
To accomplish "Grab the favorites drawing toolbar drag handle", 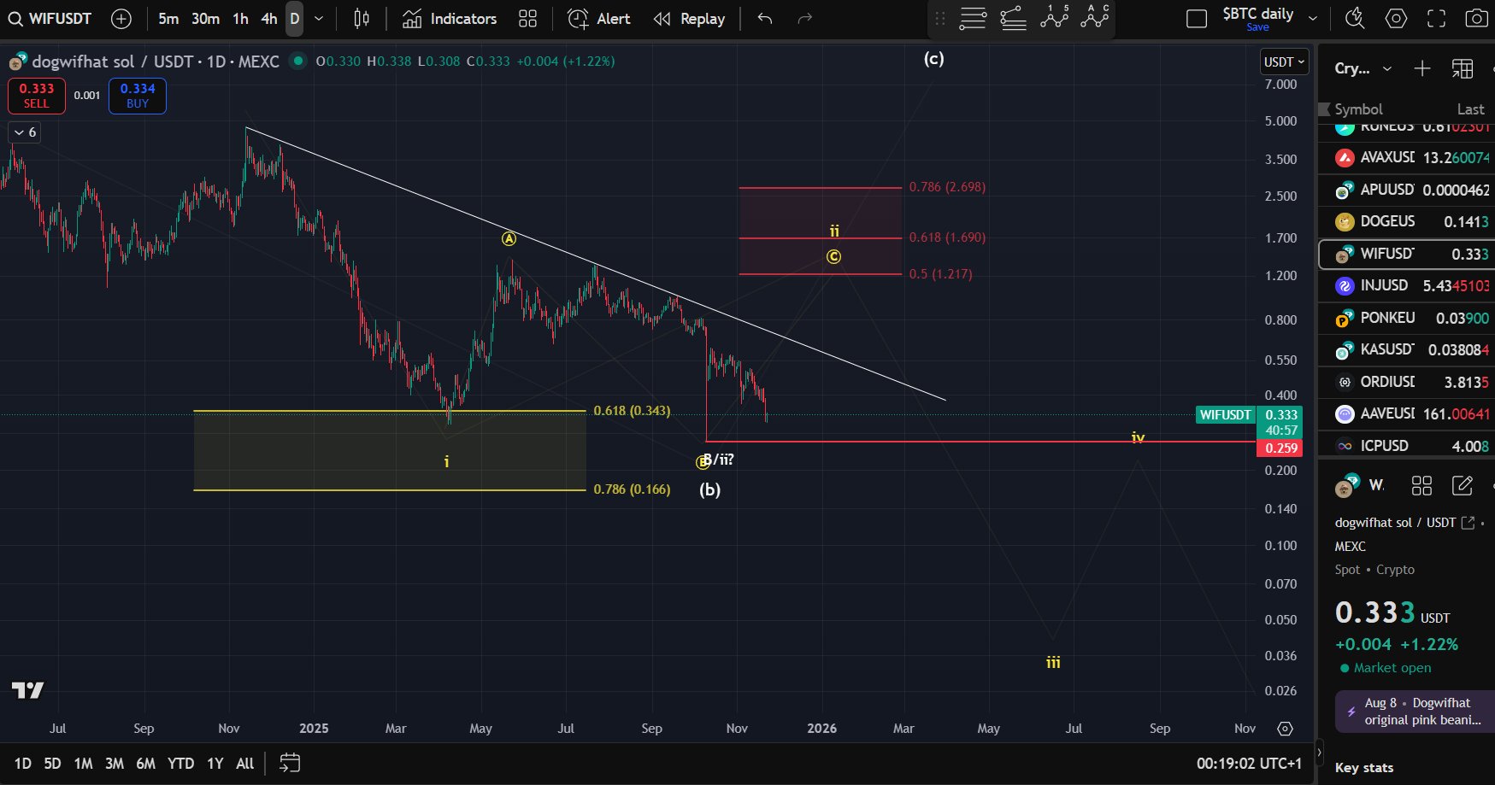I will tap(940, 19).
